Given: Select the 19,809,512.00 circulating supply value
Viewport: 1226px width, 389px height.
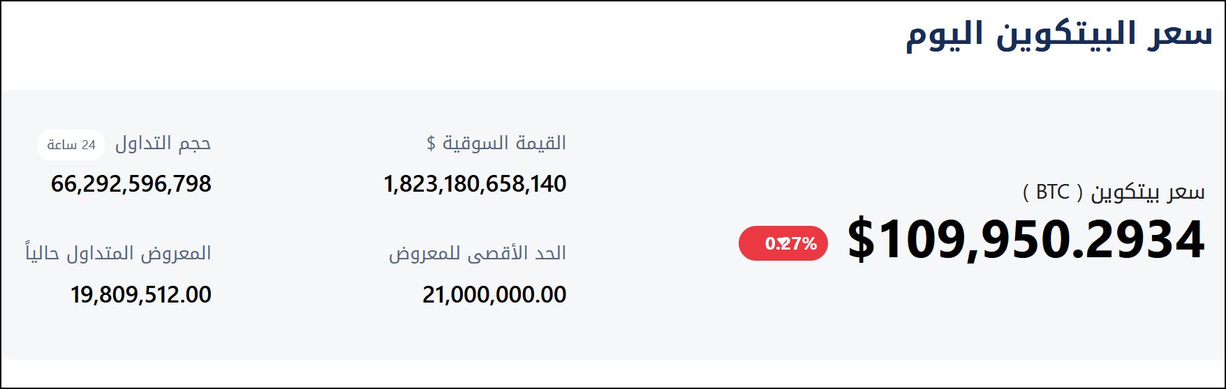Looking at the screenshot, I should (141, 294).
